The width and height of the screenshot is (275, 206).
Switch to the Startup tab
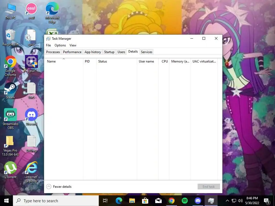(109, 52)
